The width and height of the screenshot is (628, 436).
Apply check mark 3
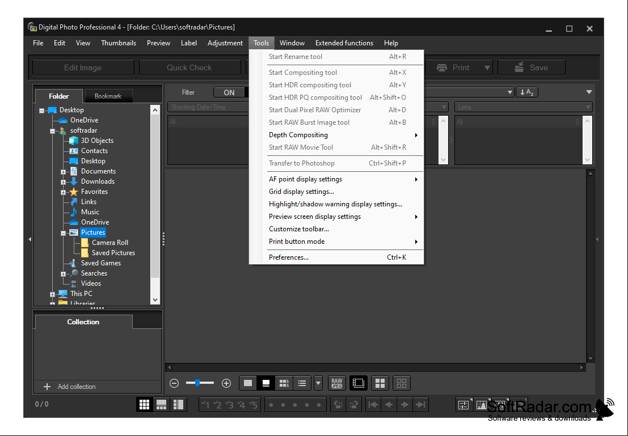(x=229, y=405)
